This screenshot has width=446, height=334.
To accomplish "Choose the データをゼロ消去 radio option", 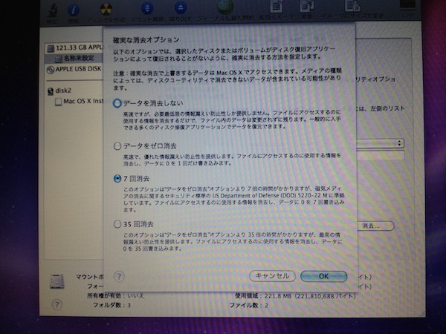I will pyautogui.click(x=117, y=146).
